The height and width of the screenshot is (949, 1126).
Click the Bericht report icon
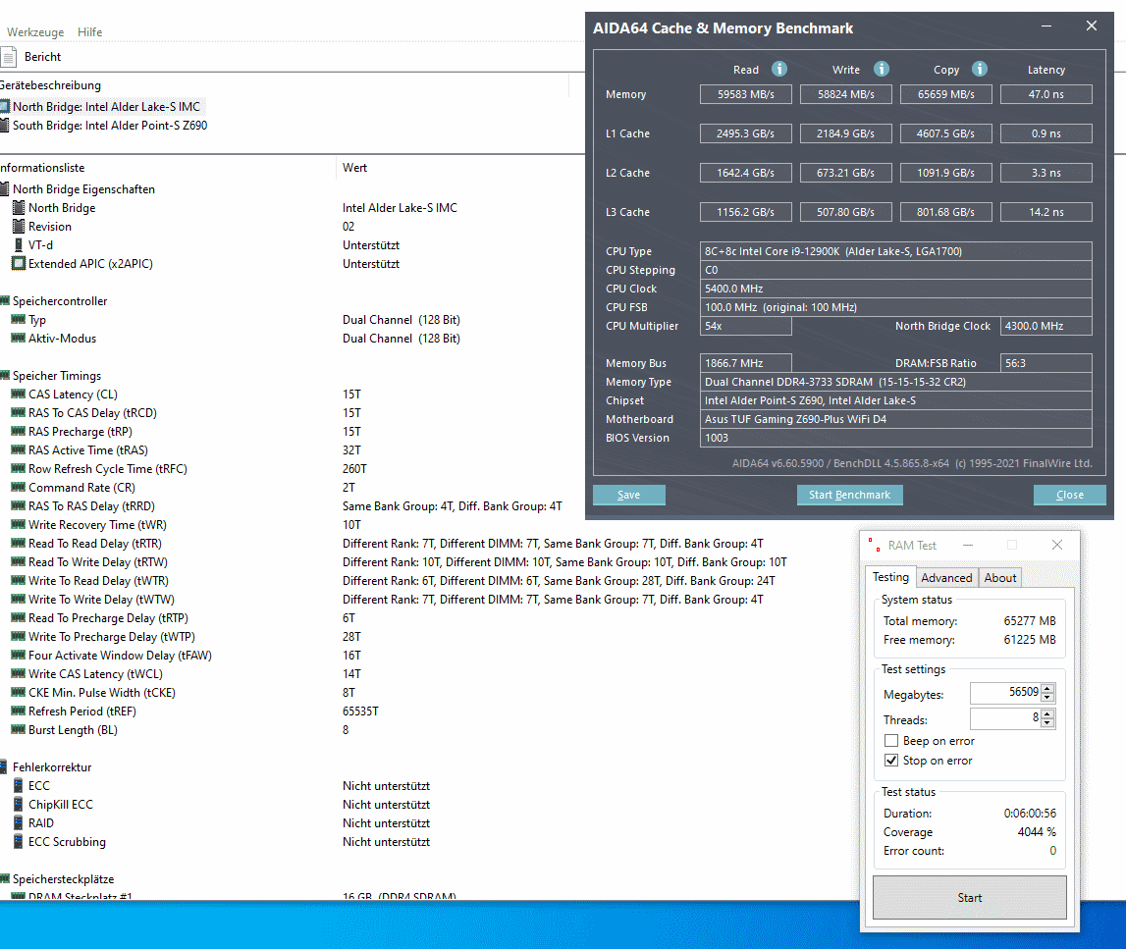[9, 57]
